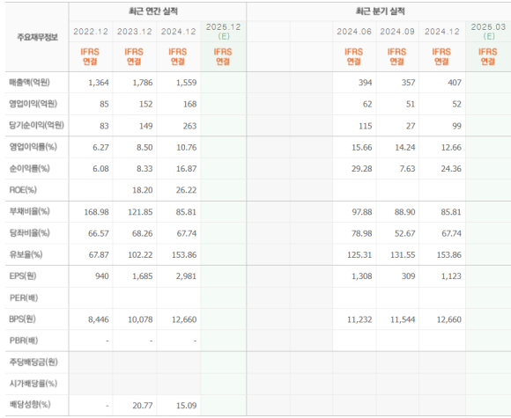Click the ROE(%) row label
Viewport: 511px width, 418px height.
(23, 190)
